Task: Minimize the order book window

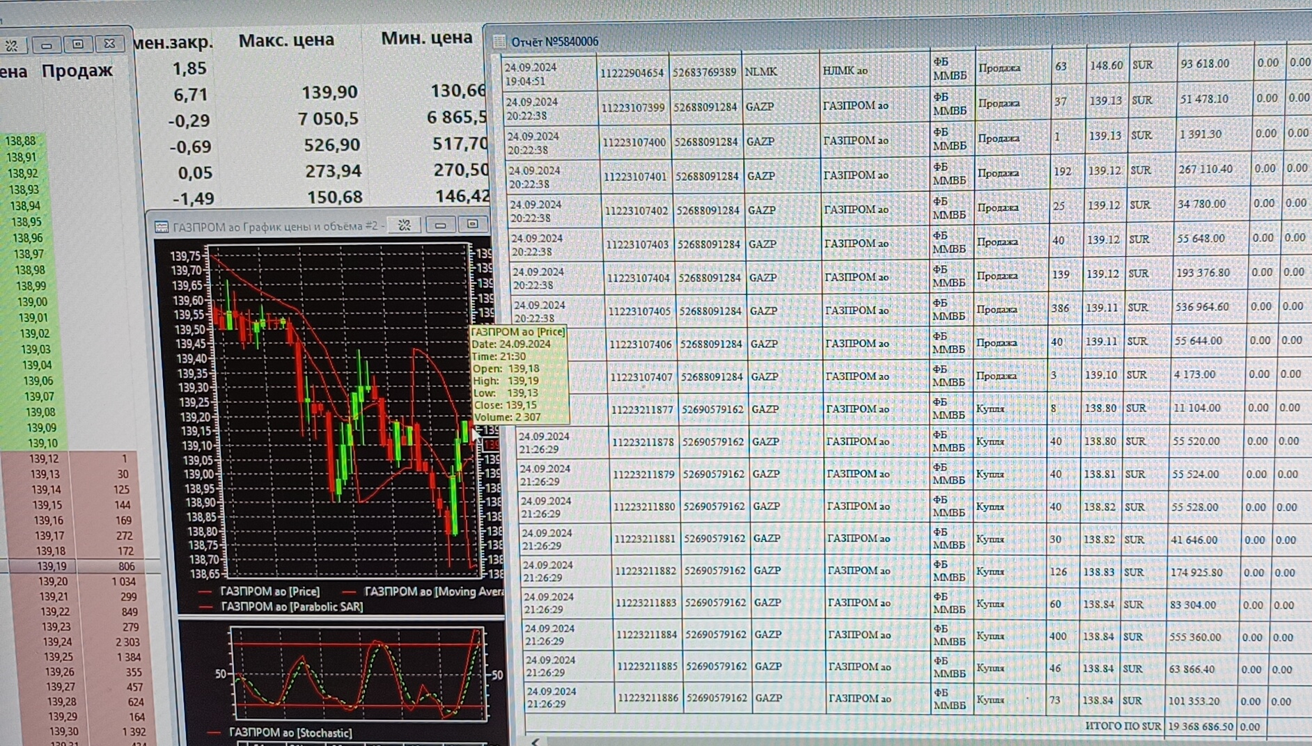Action: pos(47,45)
